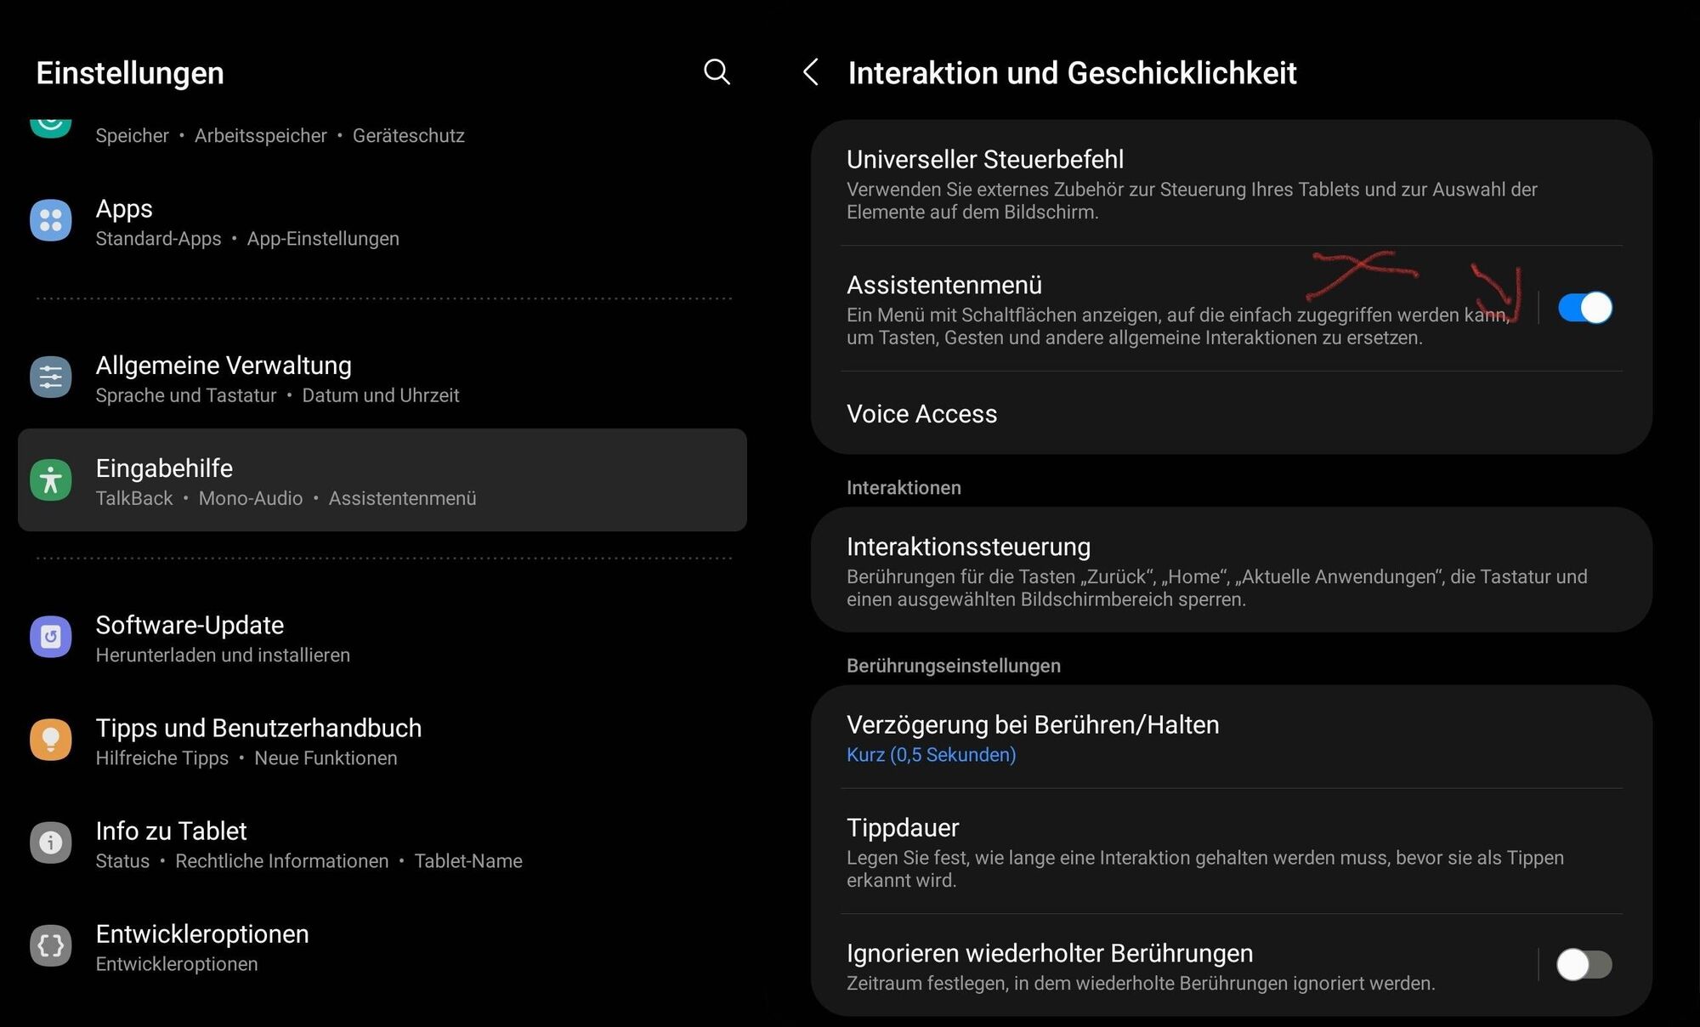Open the settings search magnifier icon
The height and width of the screenshot is (1027, 1700).
tap(717, 72)
